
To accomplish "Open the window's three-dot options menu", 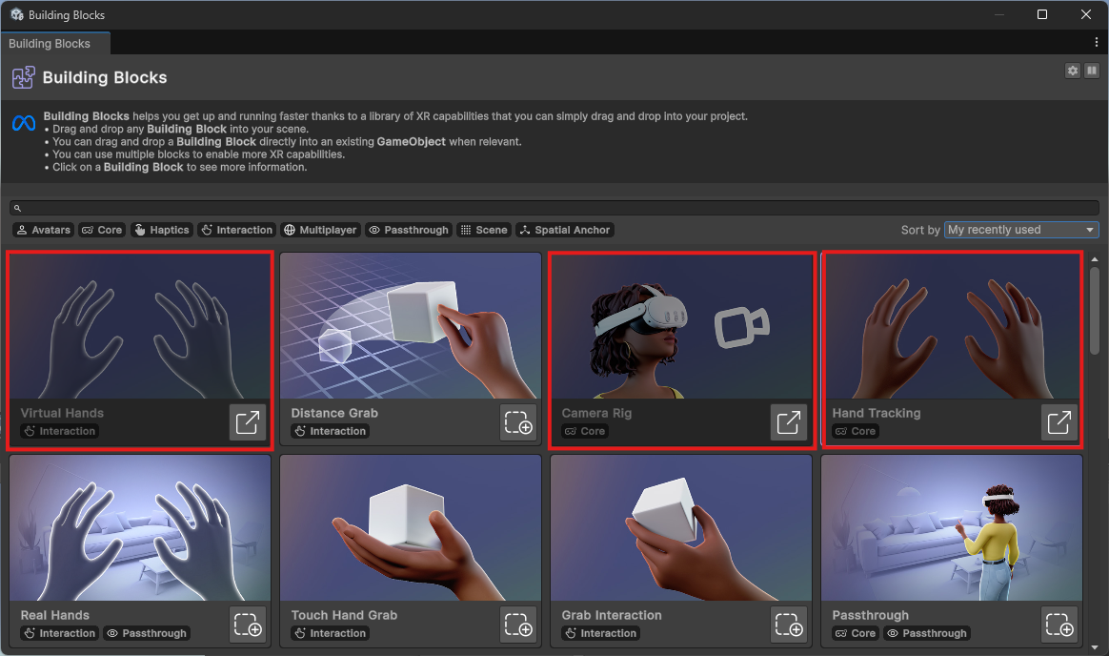I will 1097,43.
